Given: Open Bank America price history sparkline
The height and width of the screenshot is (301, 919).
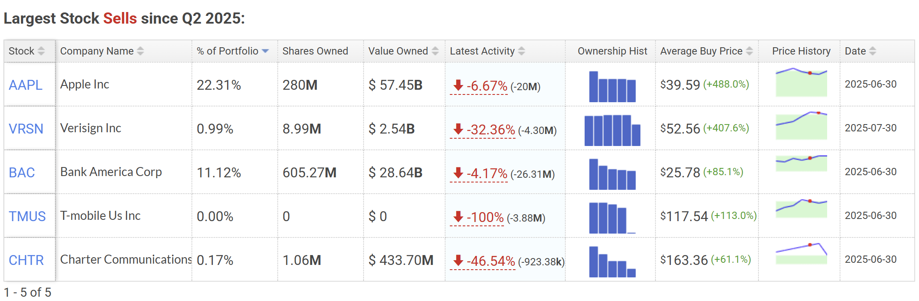Looking at the screenshot, I should (x=801, y=164).
